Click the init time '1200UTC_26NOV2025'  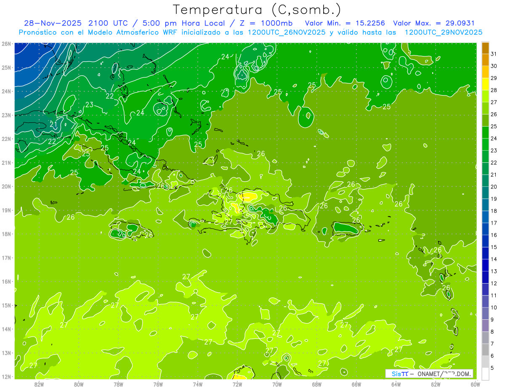pyautogui.click(x=287, y=32)
